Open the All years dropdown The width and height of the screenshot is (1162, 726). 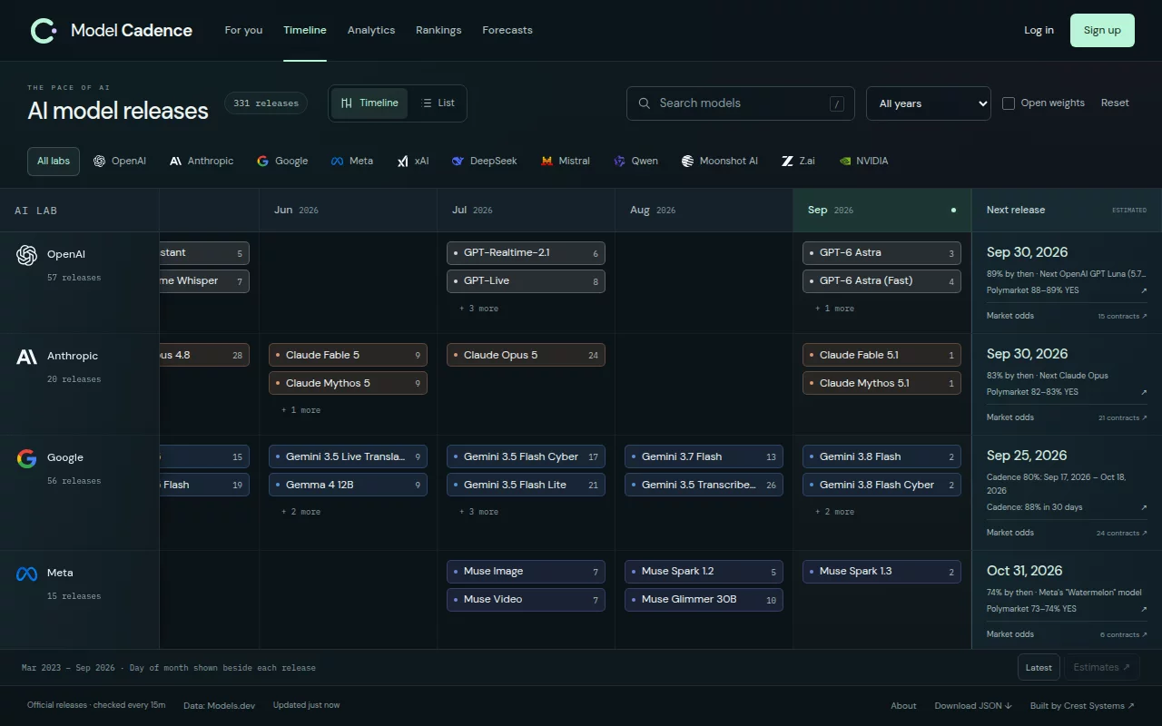[929, 103]
